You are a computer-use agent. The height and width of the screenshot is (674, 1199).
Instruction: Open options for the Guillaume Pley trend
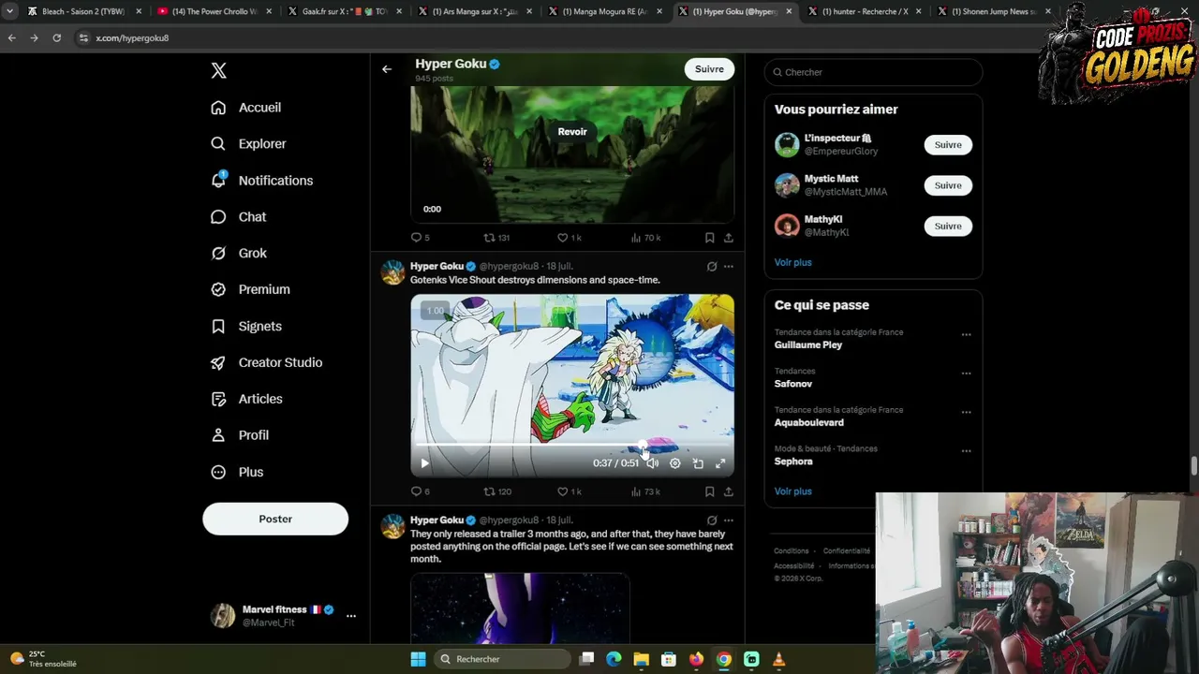[966, 334]
